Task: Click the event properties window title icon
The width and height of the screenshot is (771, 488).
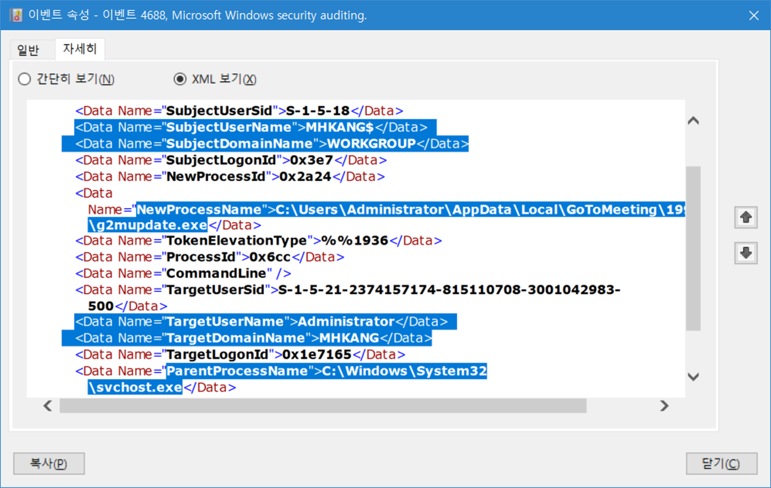Action: [x=16, y=15]
